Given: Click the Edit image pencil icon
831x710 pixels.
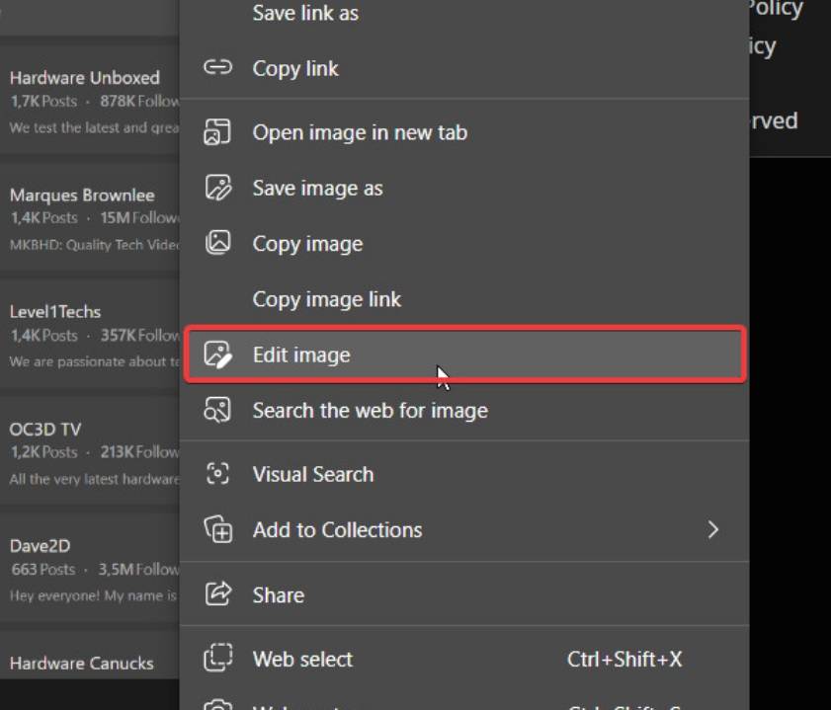Looking at the screenshot, I should click(217, 355).
